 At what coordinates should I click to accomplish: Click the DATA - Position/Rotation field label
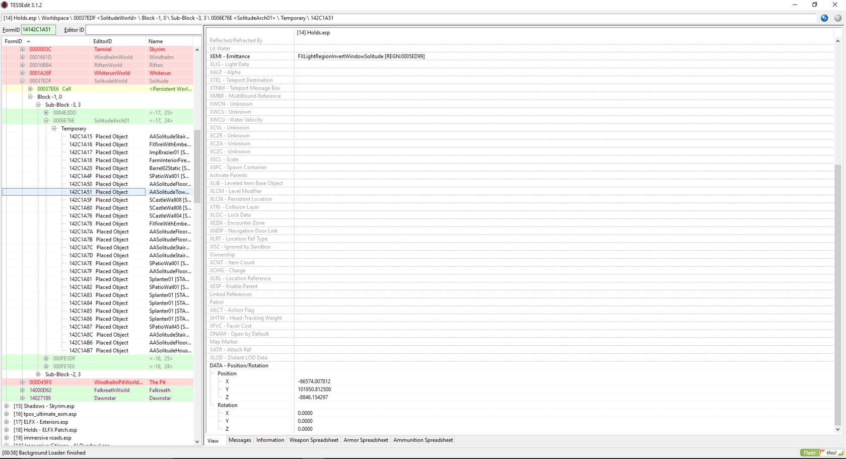pyautogui.click(x=239, y=366)
